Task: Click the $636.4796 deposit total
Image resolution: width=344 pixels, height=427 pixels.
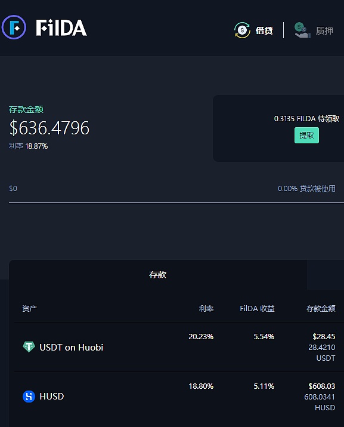Action: tap(49, 128)
